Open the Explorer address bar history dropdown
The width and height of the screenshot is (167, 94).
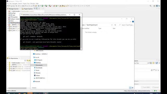pyautogui.click(x=112, y=25)
